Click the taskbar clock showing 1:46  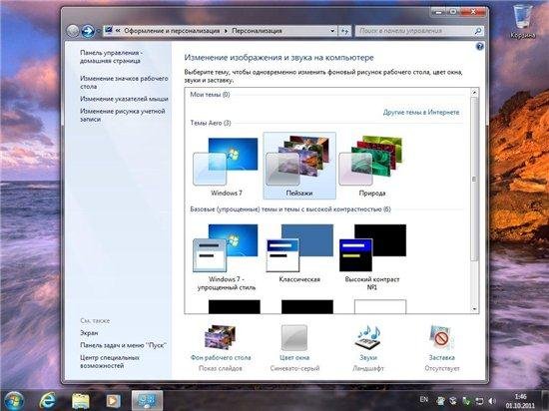[x=520, y=401]
